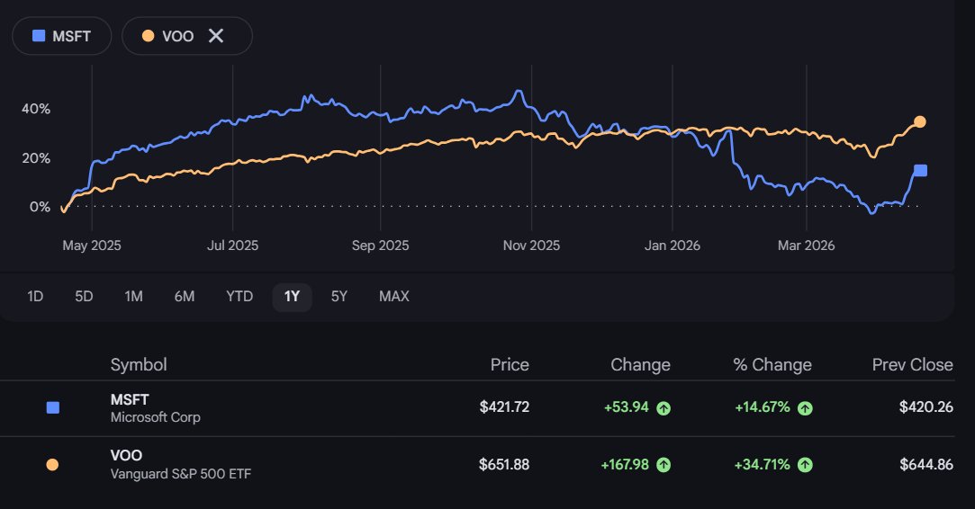Select the MAX time range

pos(394,297)
